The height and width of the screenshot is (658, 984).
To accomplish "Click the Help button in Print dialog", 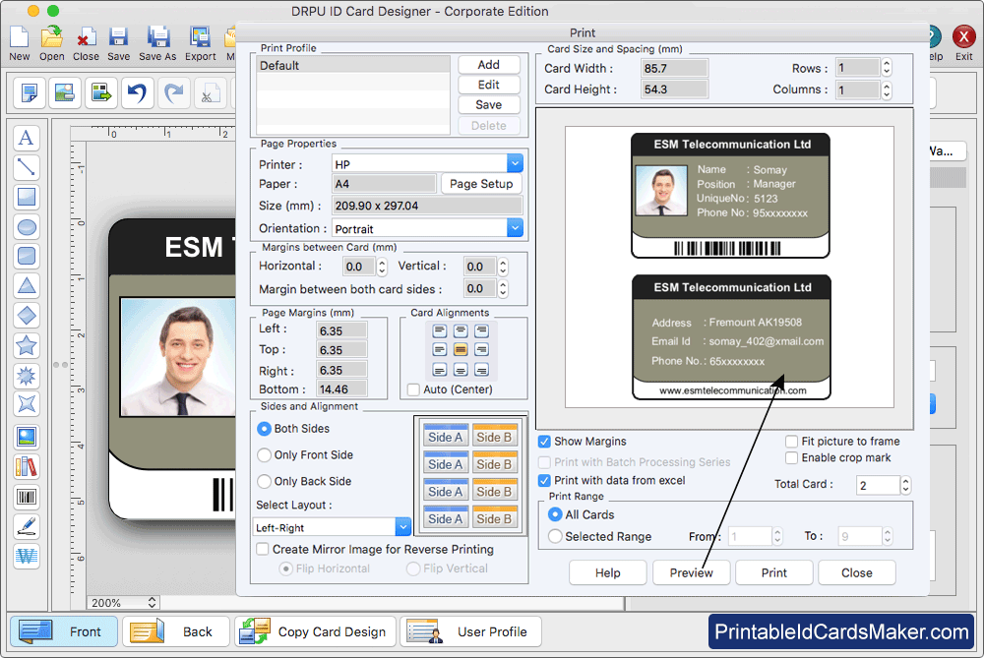I will pos(607,572).
